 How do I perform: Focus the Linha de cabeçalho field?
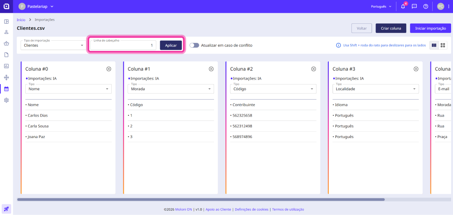pyautogui.click(x=123, y=45)
